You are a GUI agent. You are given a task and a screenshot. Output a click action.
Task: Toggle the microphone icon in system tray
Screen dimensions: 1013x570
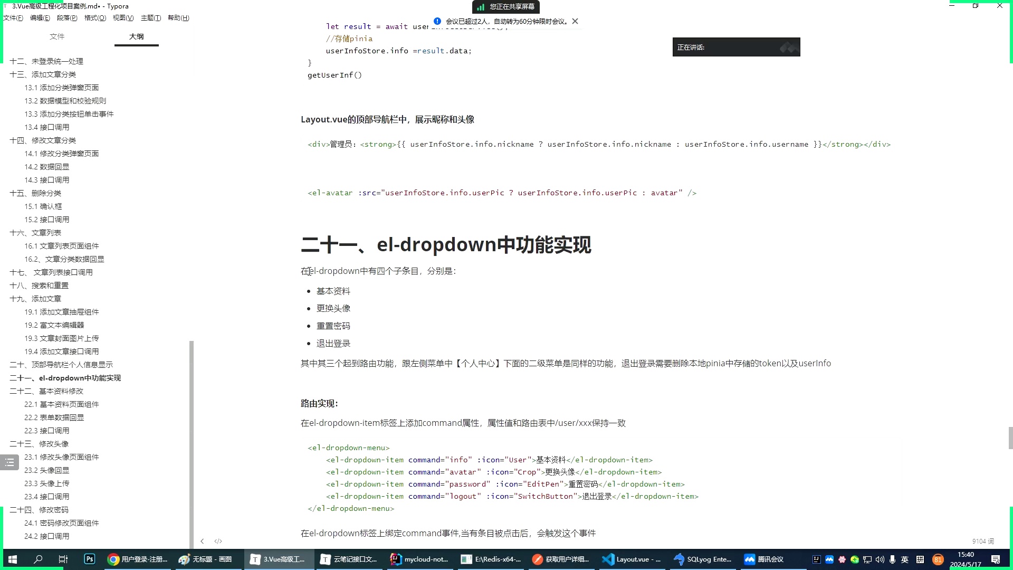pyautogui.click(x=892, y=559)
